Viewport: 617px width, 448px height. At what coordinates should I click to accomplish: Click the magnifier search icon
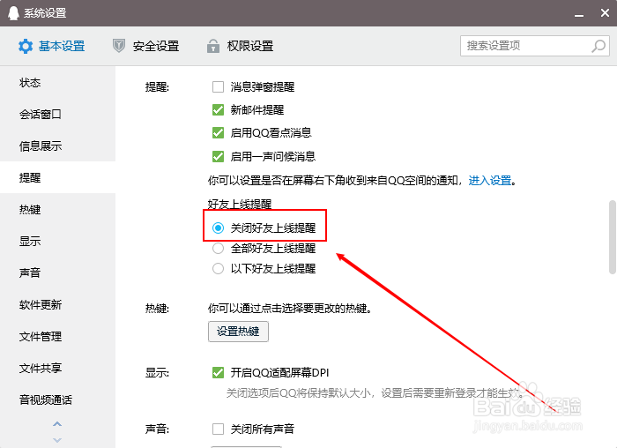click(598, 46)
